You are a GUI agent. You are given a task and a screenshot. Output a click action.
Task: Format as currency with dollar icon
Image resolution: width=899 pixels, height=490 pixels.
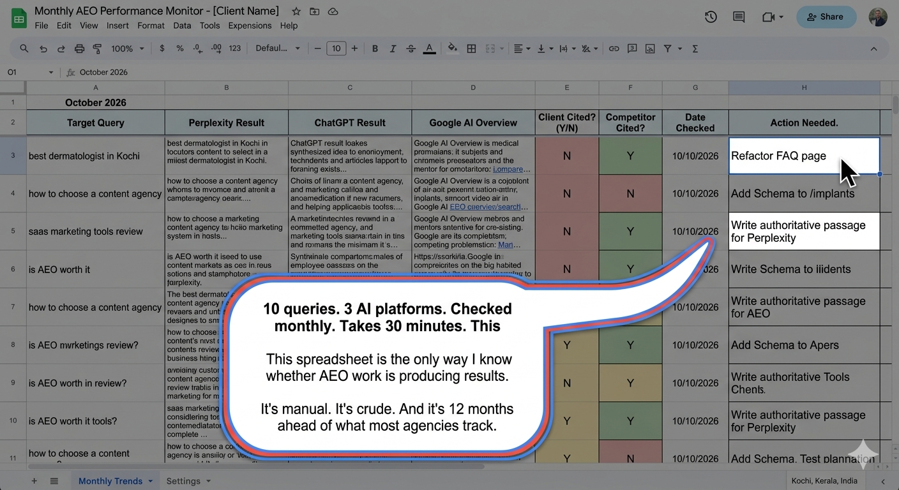point(162,48)
